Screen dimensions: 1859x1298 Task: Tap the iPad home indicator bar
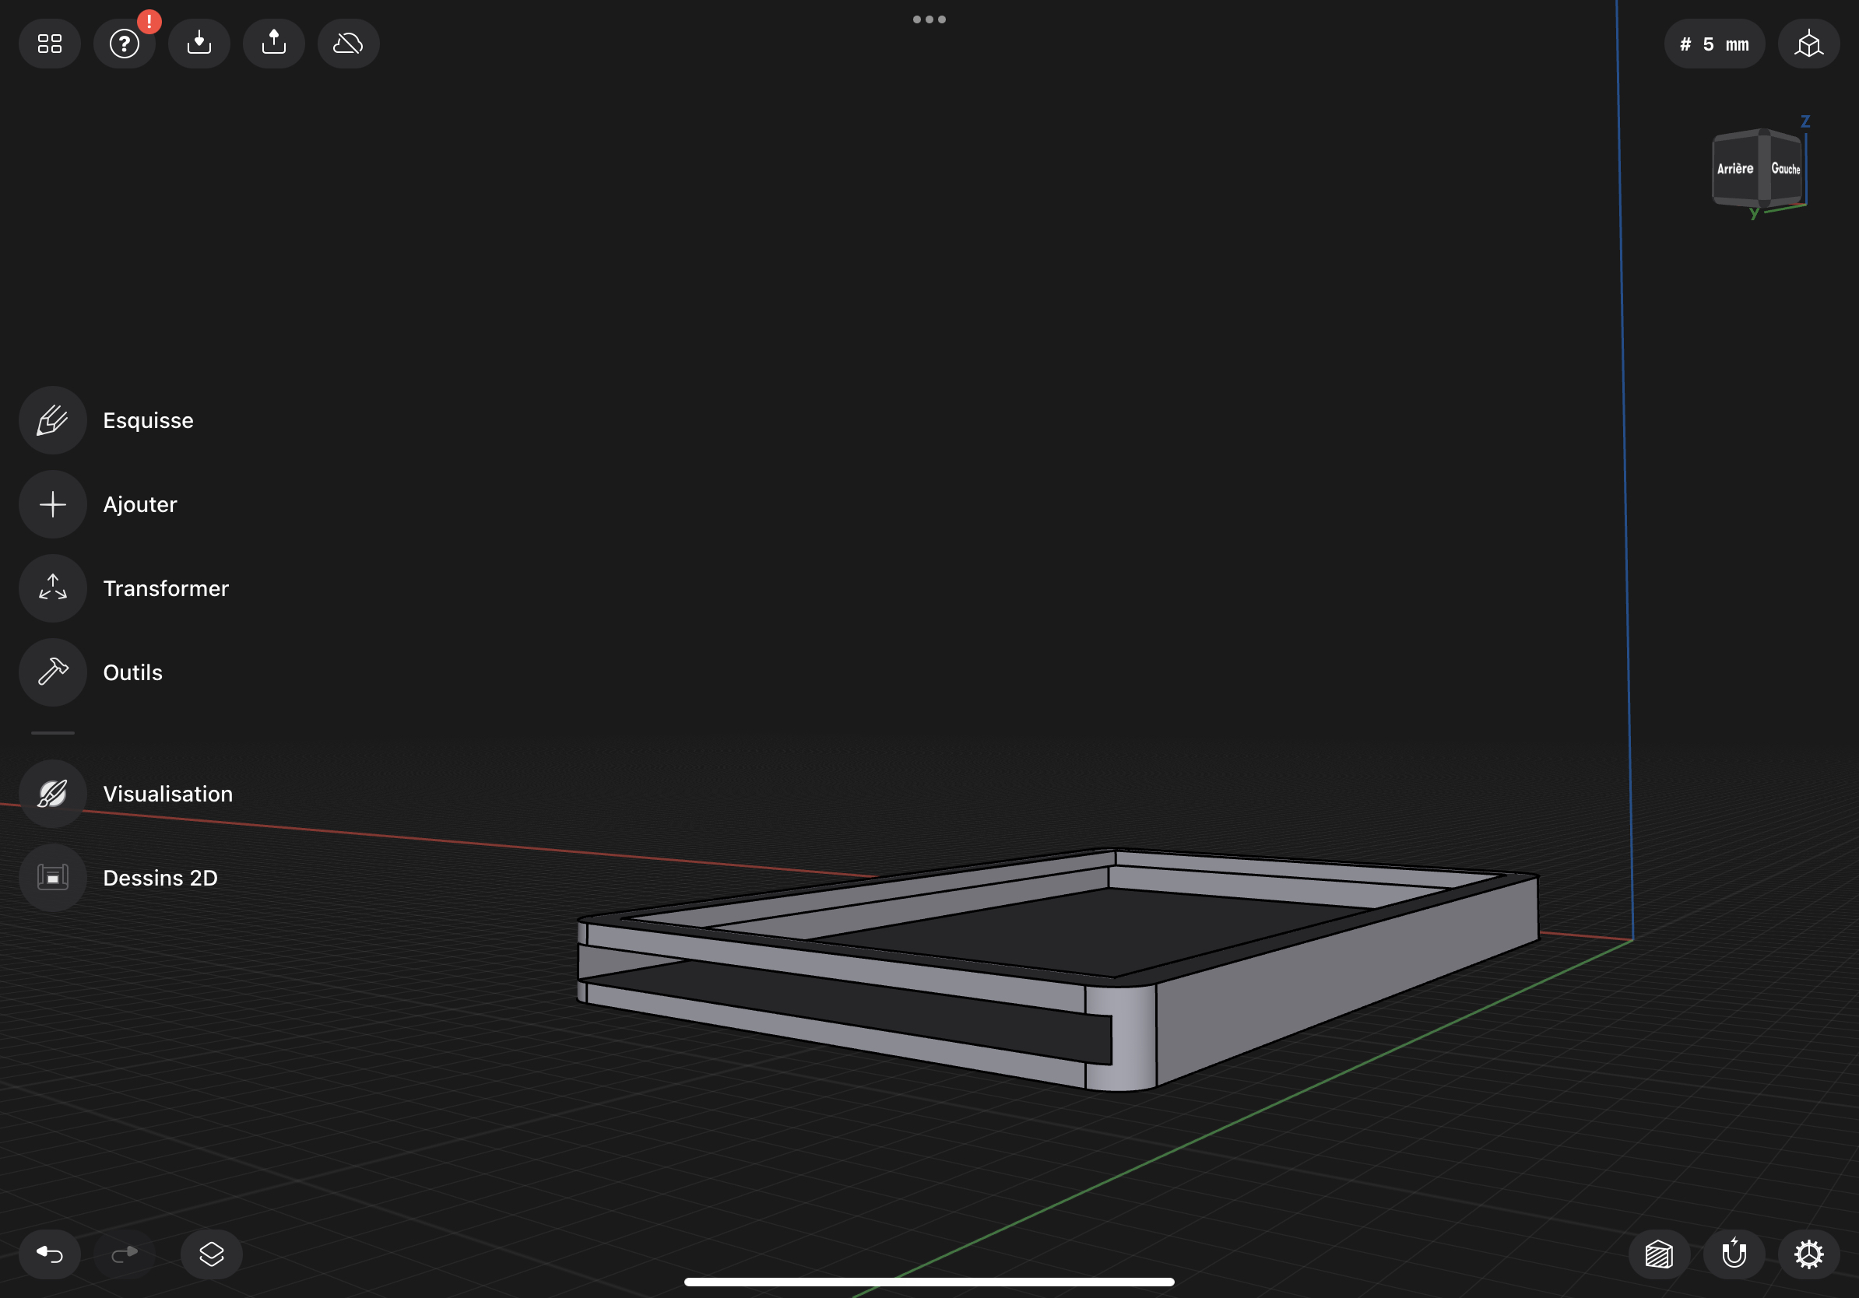(x=929, y=1282)
